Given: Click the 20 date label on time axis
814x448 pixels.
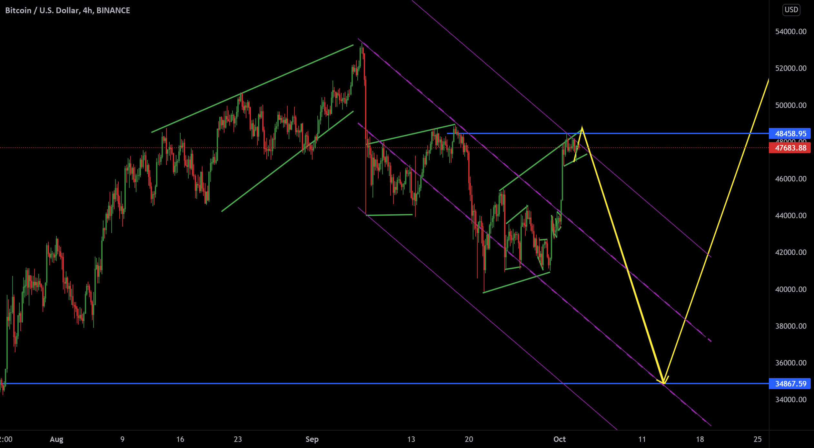Looking at the screenshot, I should [x=469, y=439].
